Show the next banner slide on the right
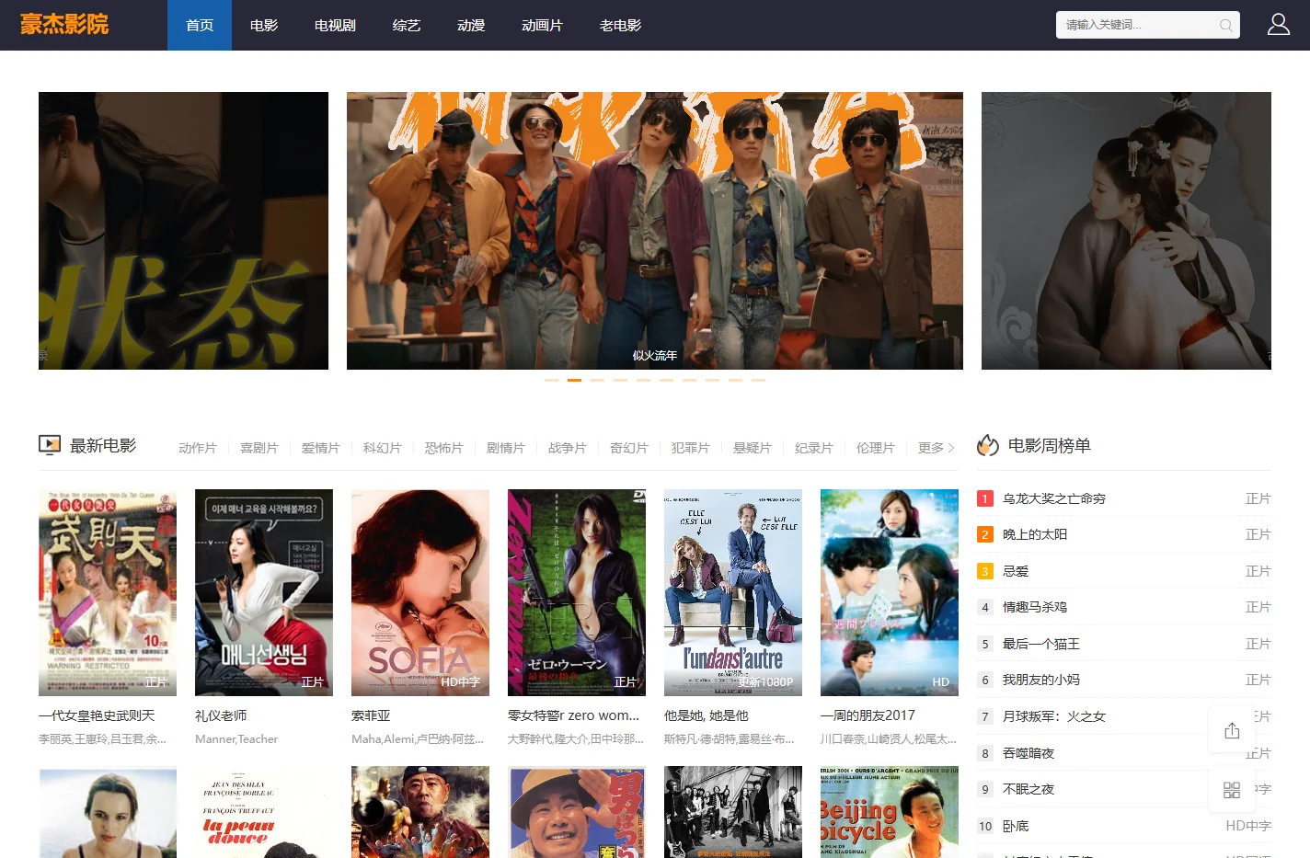Viewport: 1310px width, 858px height. [1126, 231]
